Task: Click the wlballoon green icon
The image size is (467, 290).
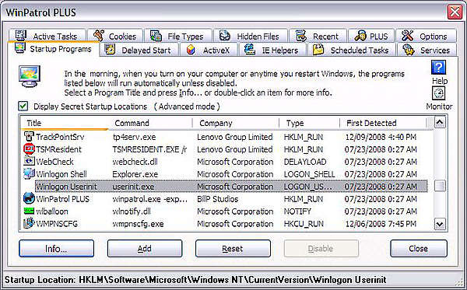Action: click(x=29, y=211)
